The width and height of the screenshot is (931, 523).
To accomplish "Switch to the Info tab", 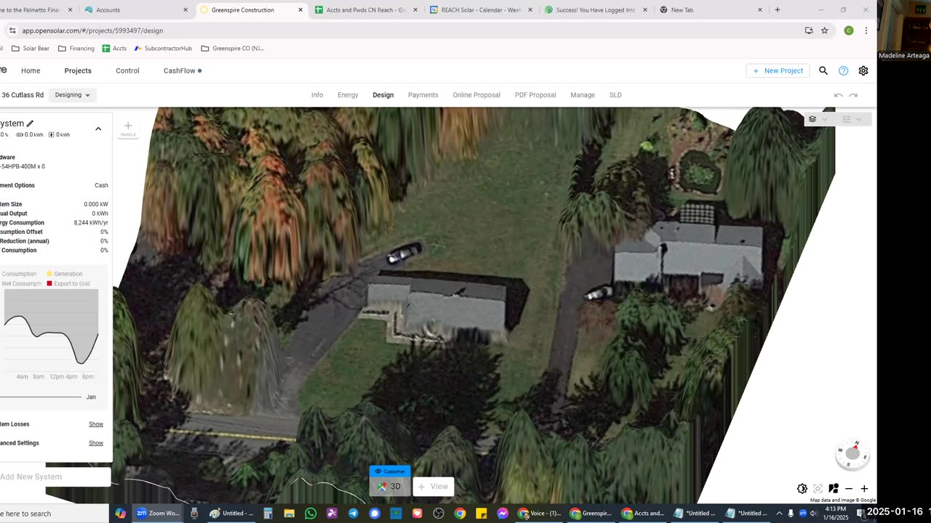I will [x=317, y=95].
